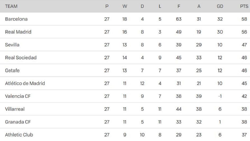250x141 pixels.
Task: Click the Barcelona team name
Action: (x=16, y=19)
